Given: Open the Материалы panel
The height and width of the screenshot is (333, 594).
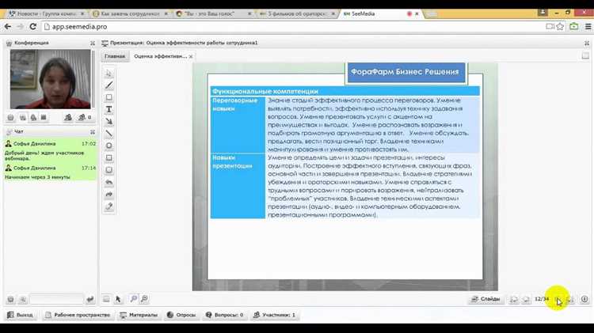Looking at the screenshot, I should tap(139, 315).
